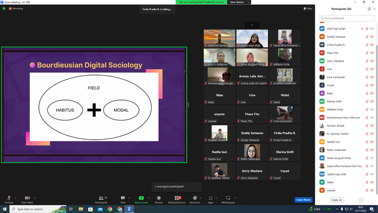Click the taskbar clock showing 18:52
The width and height of the screenshot is (378, 213).
click(x=361, y=209)
